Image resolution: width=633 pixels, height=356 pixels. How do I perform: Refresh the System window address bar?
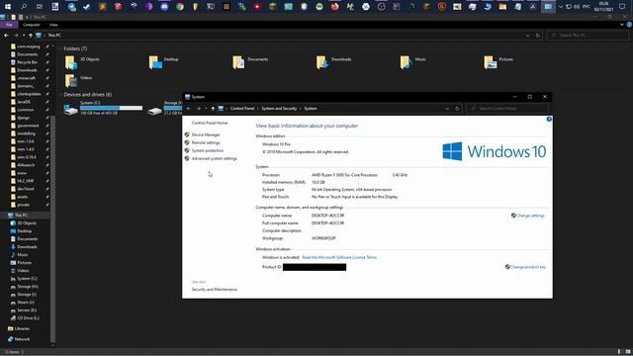click(x=457, y=109)
